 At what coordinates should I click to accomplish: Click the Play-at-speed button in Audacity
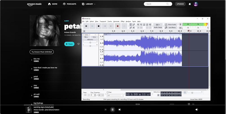click(185, 92)
